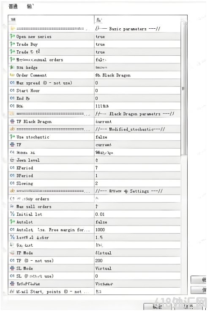Screen dimensions: 210x313
Task: Select the KPeriod label
Action: pos(25,168)
